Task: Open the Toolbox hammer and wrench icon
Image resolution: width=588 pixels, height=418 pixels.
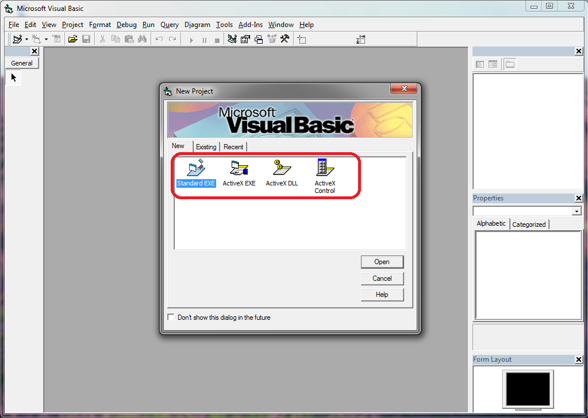Action: (x=285, y=39)
